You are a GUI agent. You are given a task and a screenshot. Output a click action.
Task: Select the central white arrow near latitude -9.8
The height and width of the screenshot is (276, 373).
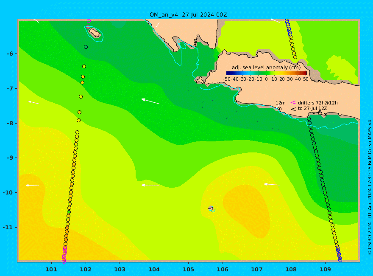pos(150,185)
